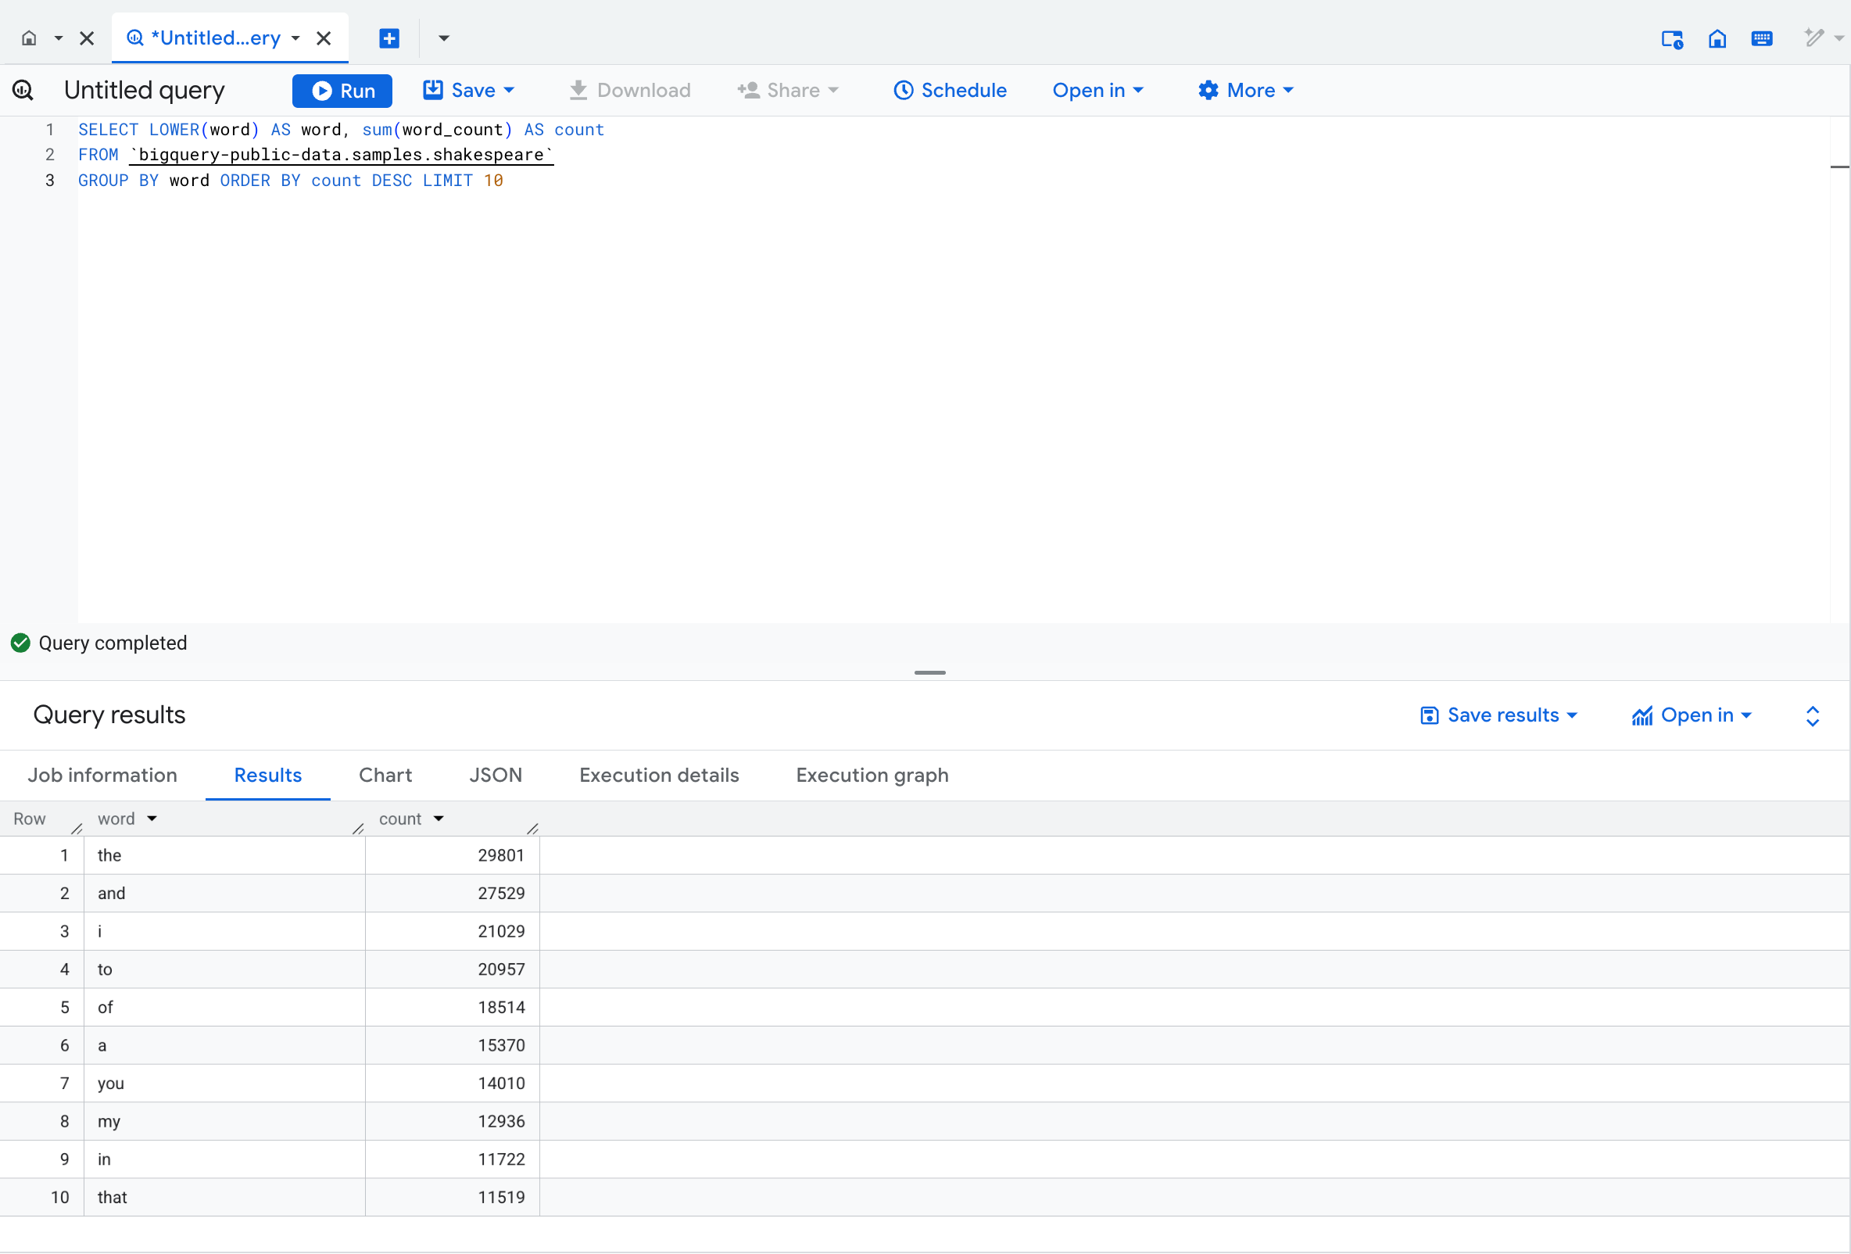Image resolution: width=1851 pixels, height=1254 pixels.
Task: Click the magic wand assist icon
Action: click(1813, 38)
